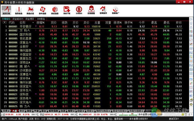
Task: Select stock code 000011
Action: tap(13, 62)
